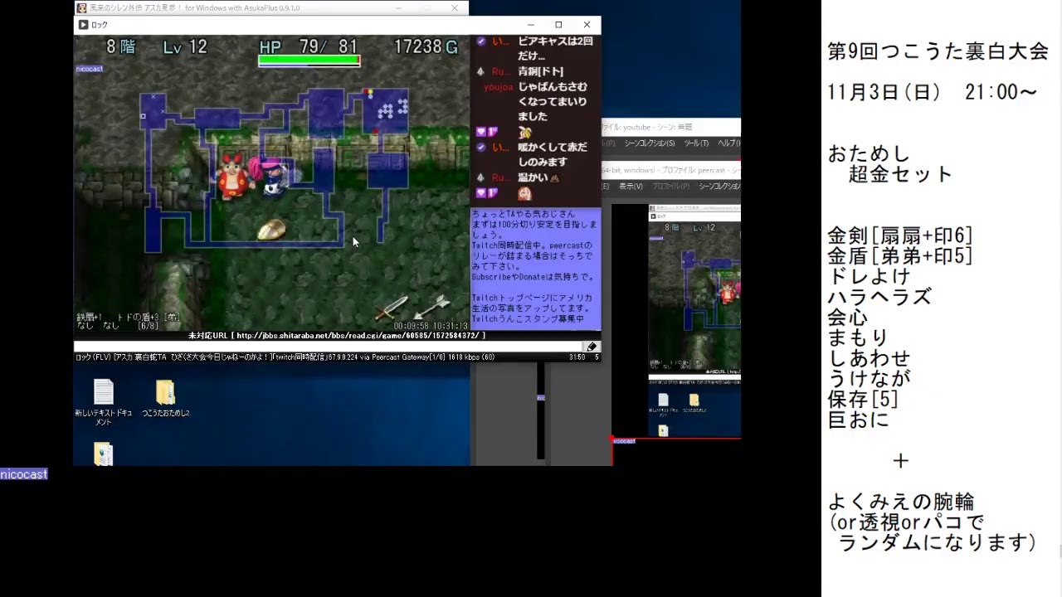Viewport: 1062px width, 597px height.
Task: Click the gray badge beside 青銅[ドト] message
Action: [481, 71]
